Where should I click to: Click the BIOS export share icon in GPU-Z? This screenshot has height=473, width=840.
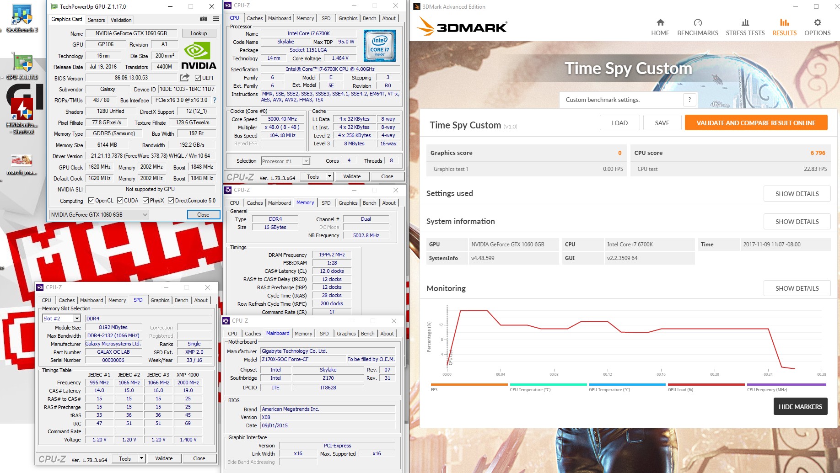(x=184, y=78)
